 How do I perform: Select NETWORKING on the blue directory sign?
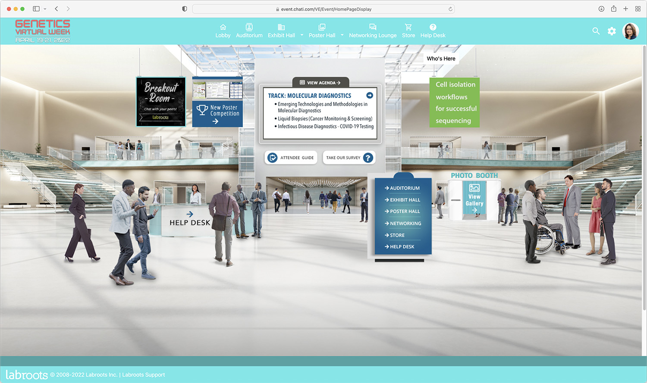pos(405,223)
